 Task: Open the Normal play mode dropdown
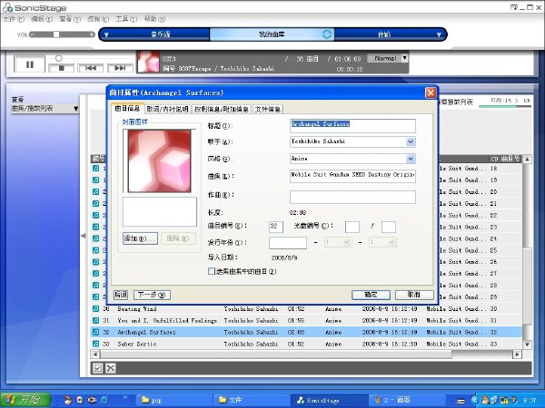(x=404, y=58)
